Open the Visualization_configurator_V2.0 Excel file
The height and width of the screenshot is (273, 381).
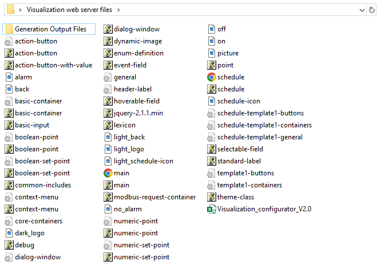tap(264, 209)
